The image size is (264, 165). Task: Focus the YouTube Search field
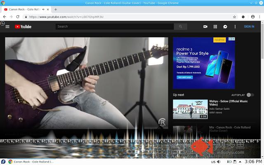(115, 26)
